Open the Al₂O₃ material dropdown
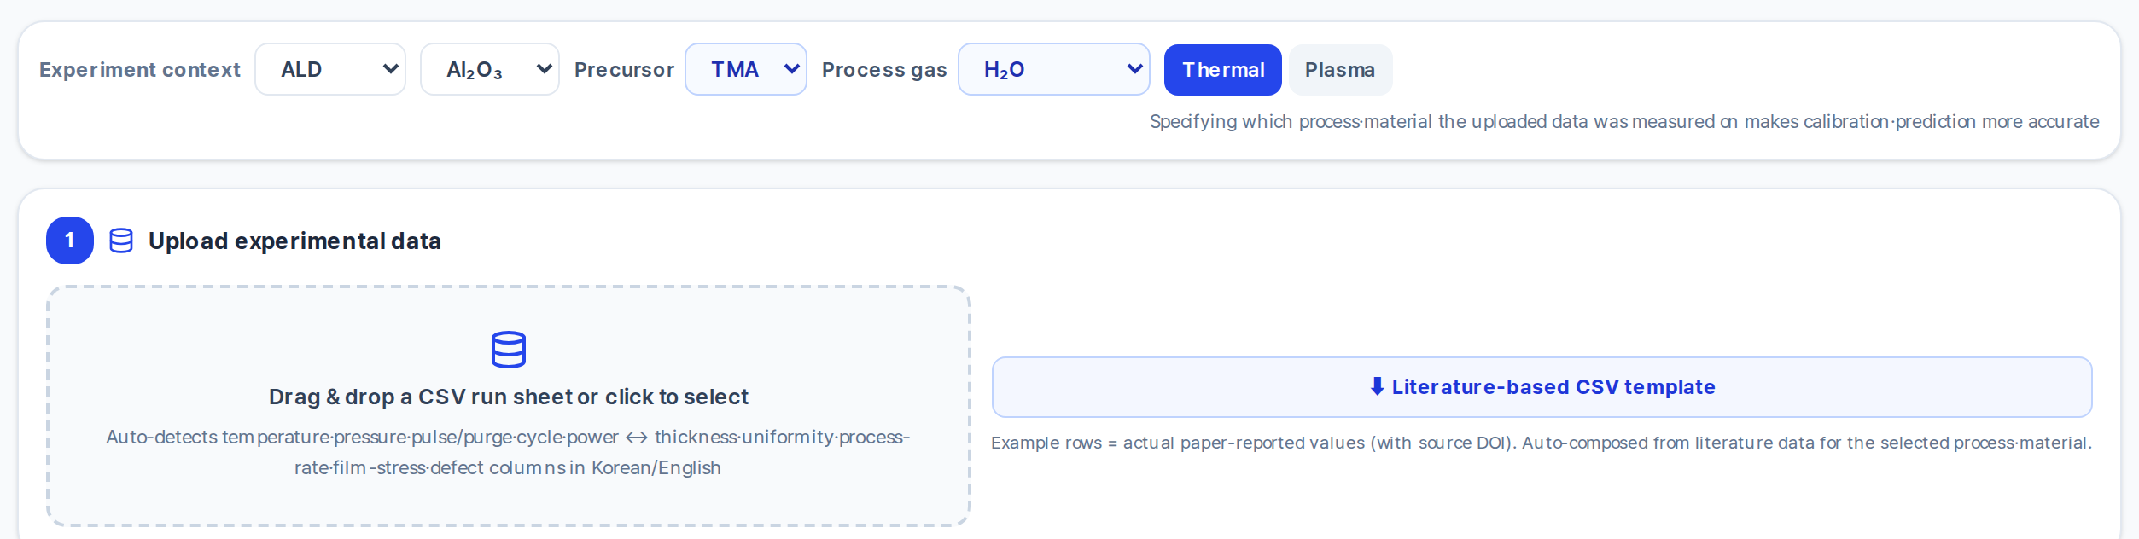 point(490,69)
